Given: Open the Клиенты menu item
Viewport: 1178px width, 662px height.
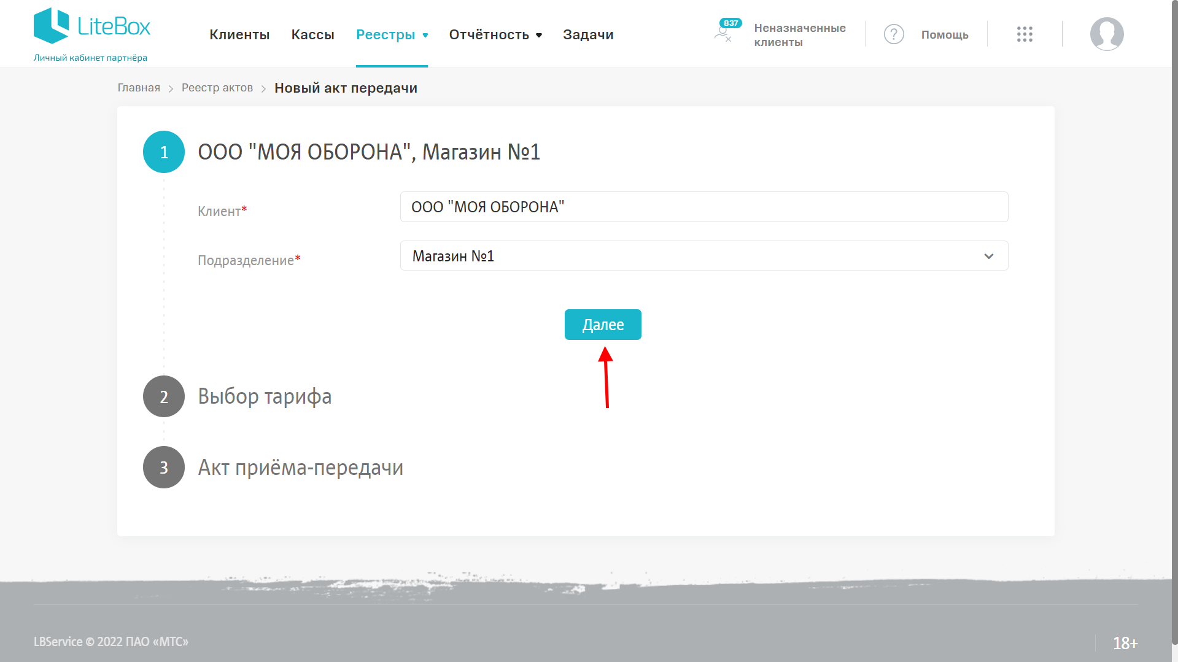Looking at the screenshot, I should pyautogui.click(x=239, y=34).
